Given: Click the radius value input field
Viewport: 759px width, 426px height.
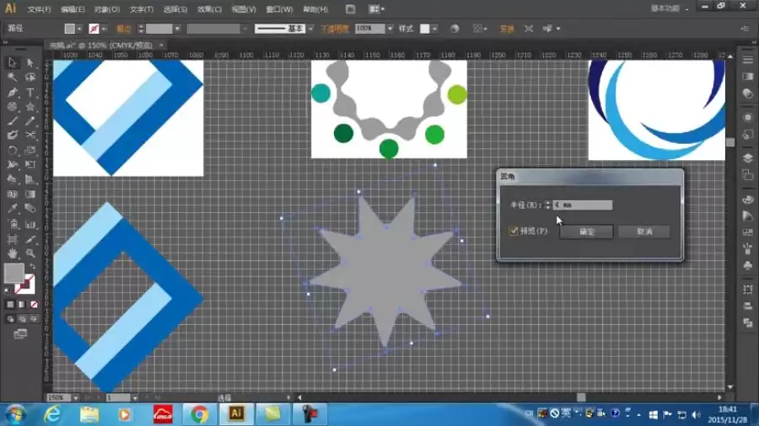Looking at the screenshot, I should (582, 205).
